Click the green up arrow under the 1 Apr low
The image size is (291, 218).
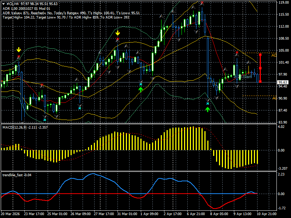141,90
